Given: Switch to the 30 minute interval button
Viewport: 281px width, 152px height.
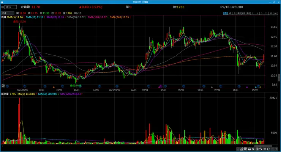Looking at the screenshot, I should click(271, 13).
